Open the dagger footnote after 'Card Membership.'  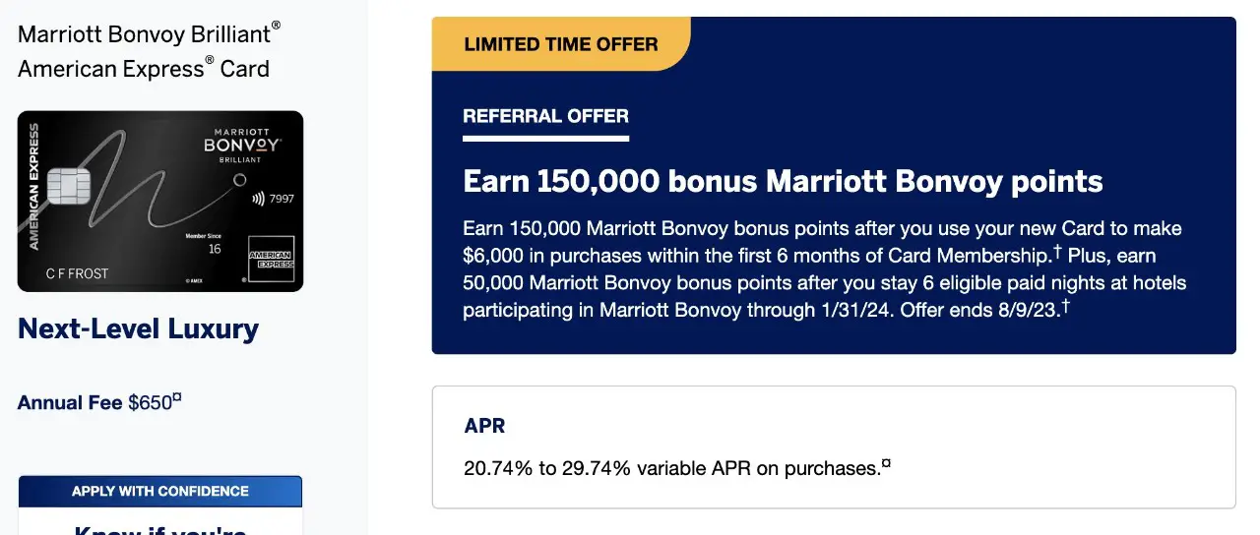(1057, 252)
